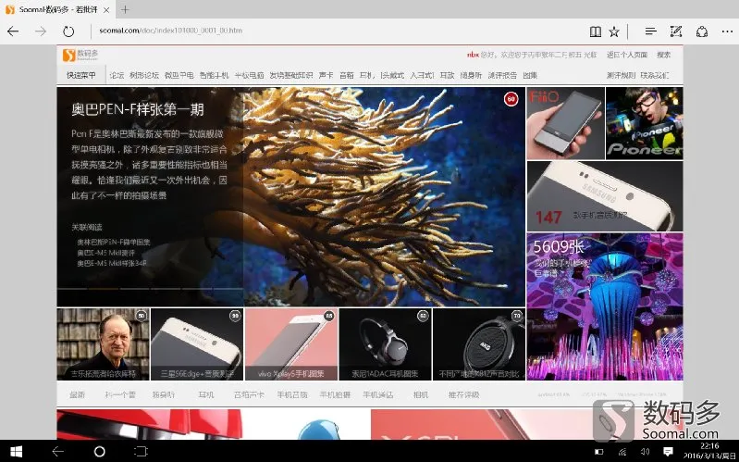Screen dimensions: 739x462
Task: Open the 快速菜单 quick menu
Action: click(81, 75)
